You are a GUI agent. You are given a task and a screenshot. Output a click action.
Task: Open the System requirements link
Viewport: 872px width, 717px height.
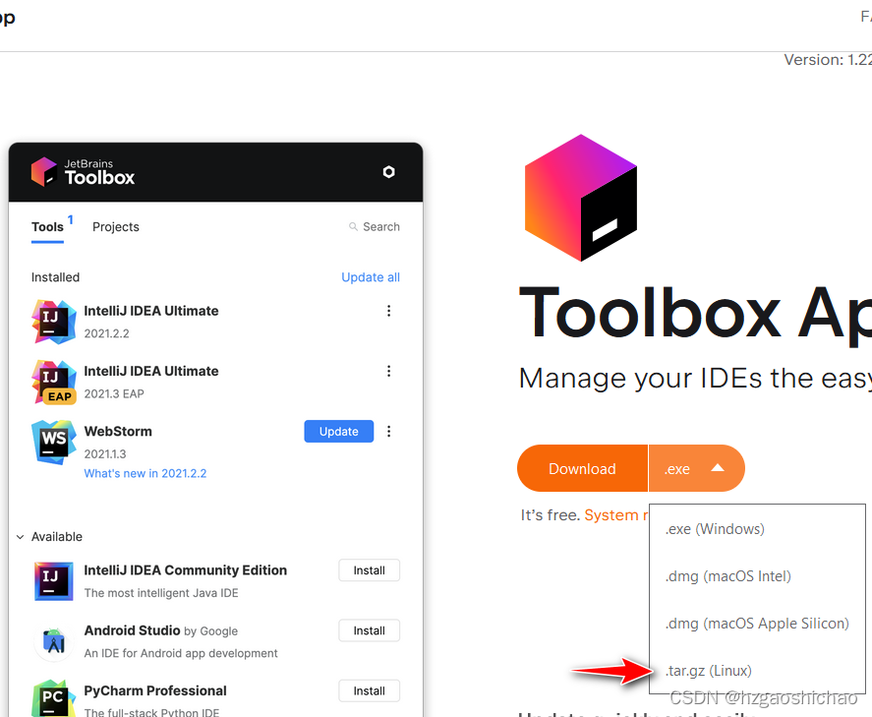point(616,515)
